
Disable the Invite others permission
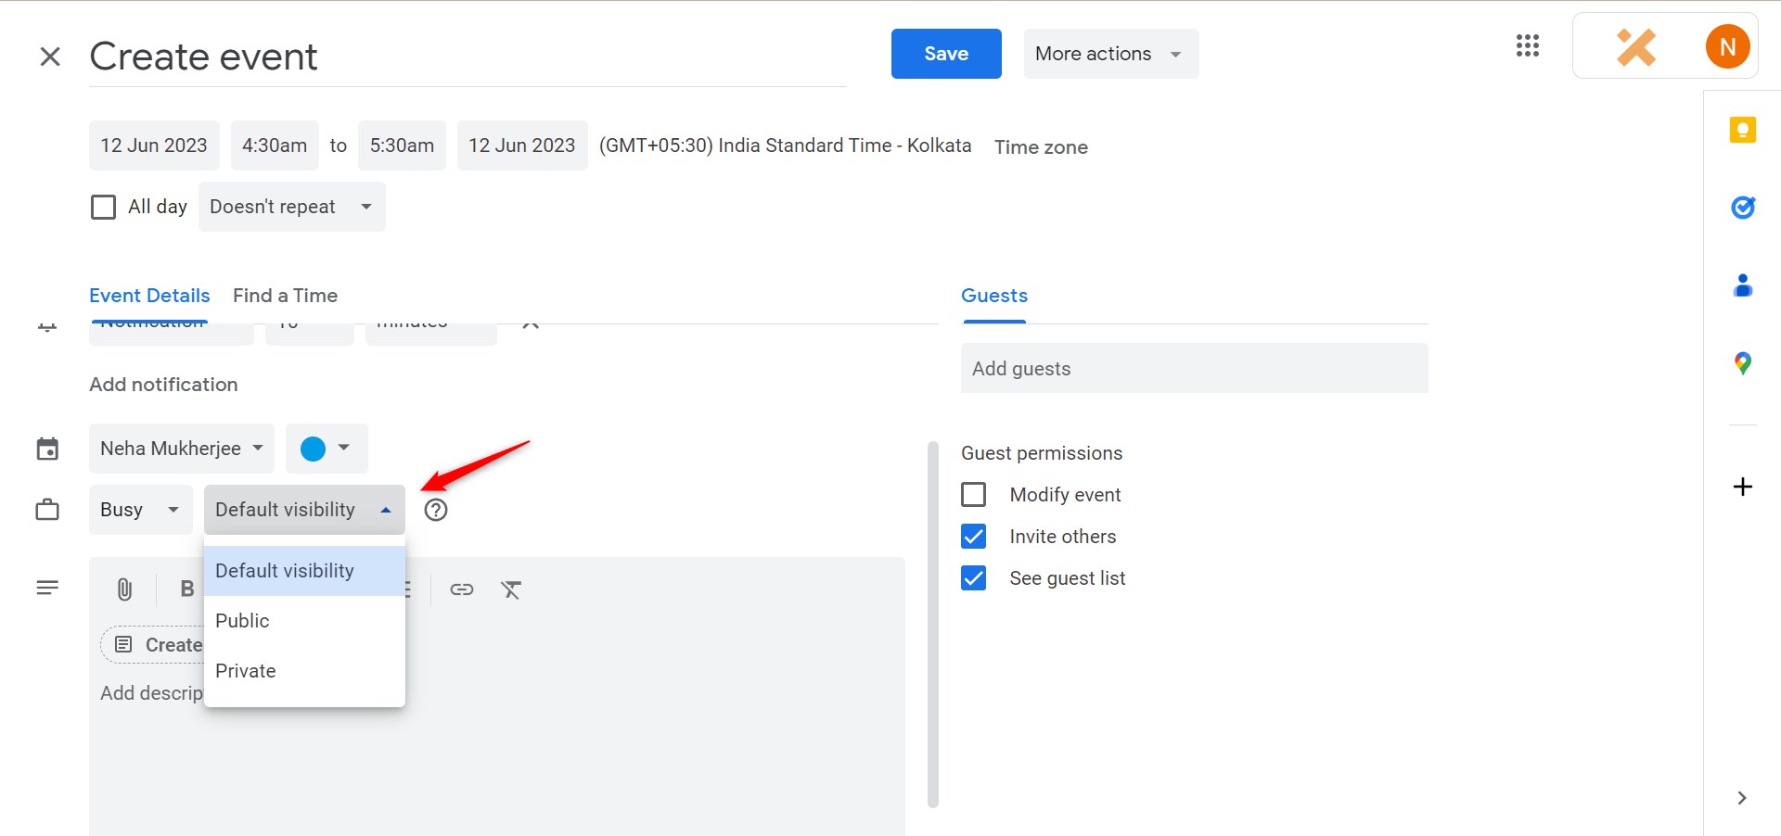point(973,536)
